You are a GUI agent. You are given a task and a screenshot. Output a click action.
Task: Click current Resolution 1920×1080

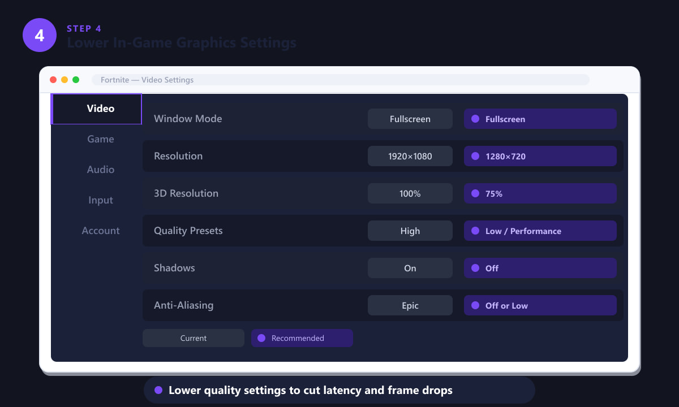(x=410, y=156)
